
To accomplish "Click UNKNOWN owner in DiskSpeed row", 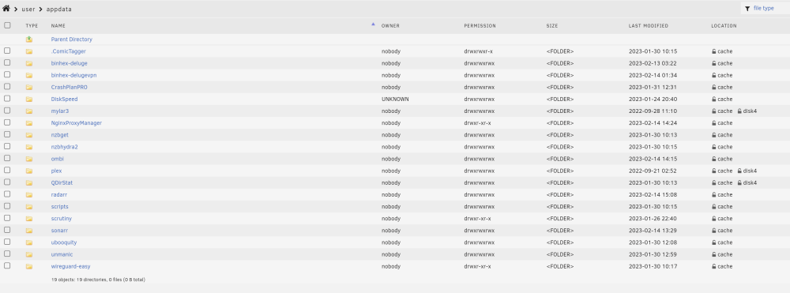I will point(395,100).
